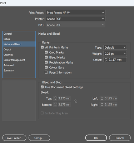Click the Offset stepper arrows
Screen dimensions: 134x143
[x=105, y=60]
